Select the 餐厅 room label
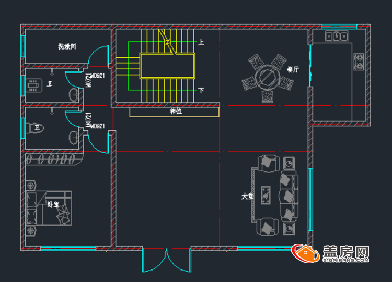The width and height of the screenshot is (392, 282). tap(293, 69)
